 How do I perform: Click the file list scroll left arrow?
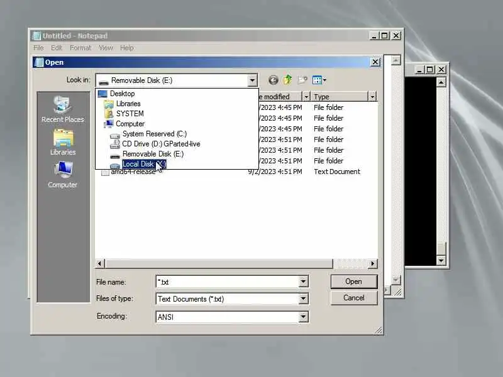pos(100,263)
